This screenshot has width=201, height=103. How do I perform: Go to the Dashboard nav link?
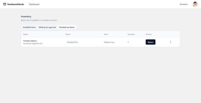34,4
